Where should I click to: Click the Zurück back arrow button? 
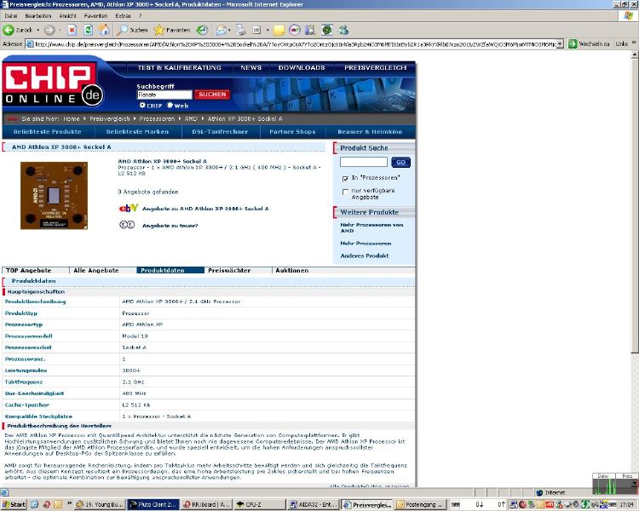(9, 30)
